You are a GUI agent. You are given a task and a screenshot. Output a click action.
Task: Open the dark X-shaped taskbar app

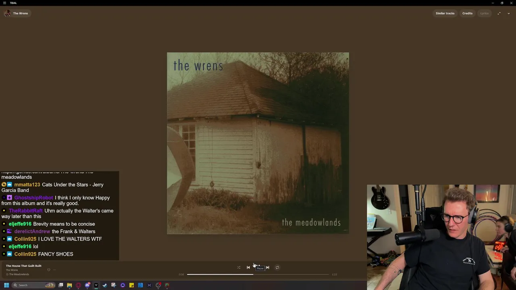coord(149,285)
